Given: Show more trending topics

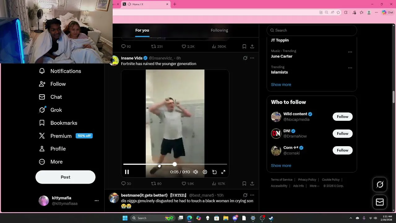Looking at the screenshot, I should (281, 85).
